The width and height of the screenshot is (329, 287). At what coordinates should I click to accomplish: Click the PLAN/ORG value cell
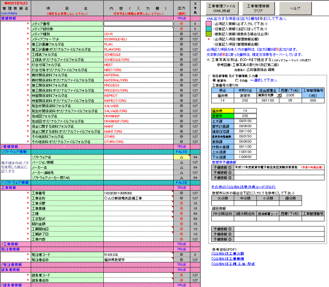[x=139, y=49]
